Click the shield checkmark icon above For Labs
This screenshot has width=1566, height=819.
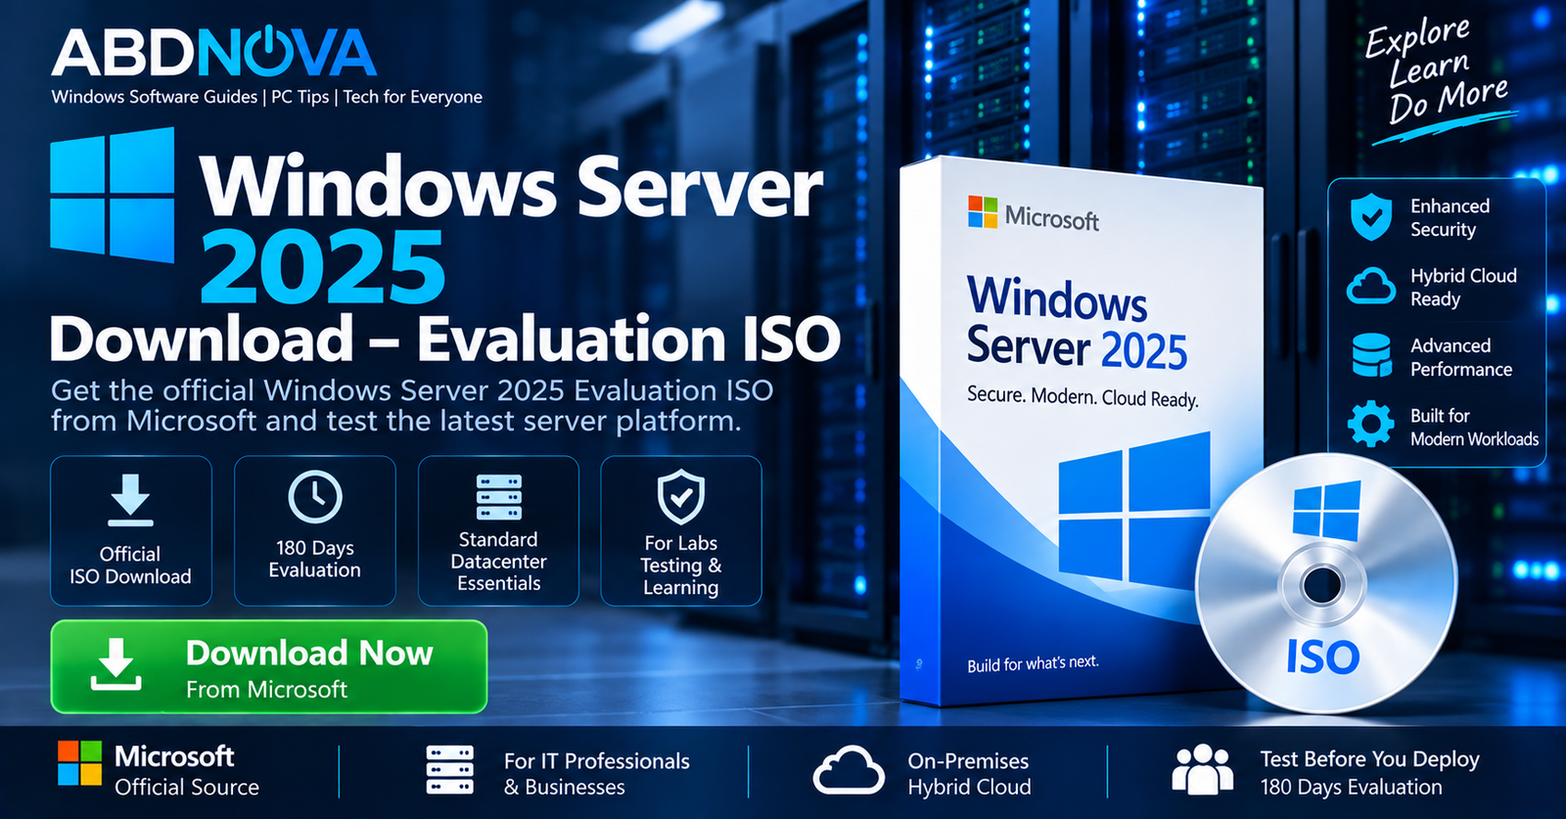point(681,497)
